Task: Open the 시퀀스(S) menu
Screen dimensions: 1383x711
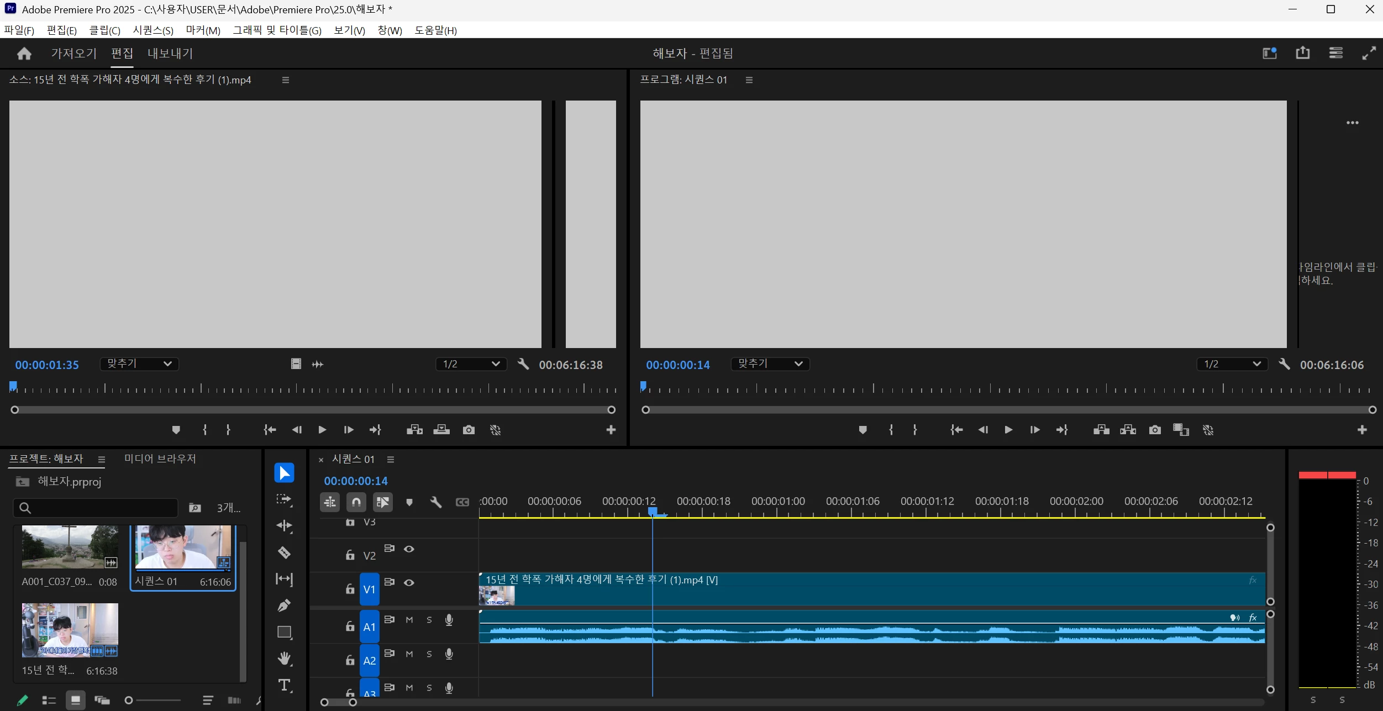Action: pos(153,30)
